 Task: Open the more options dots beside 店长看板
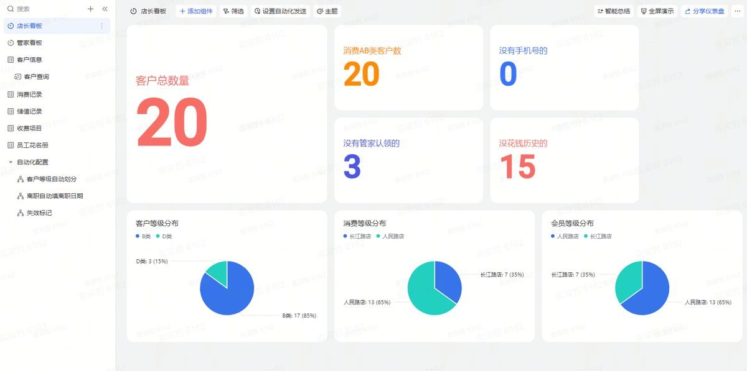(102, 26)
